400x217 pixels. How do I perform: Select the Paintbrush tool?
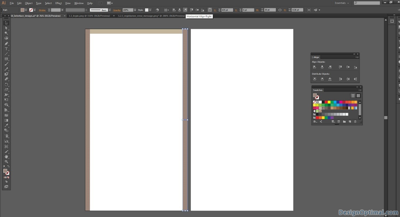pyautogui.click(x=6, y=64)
